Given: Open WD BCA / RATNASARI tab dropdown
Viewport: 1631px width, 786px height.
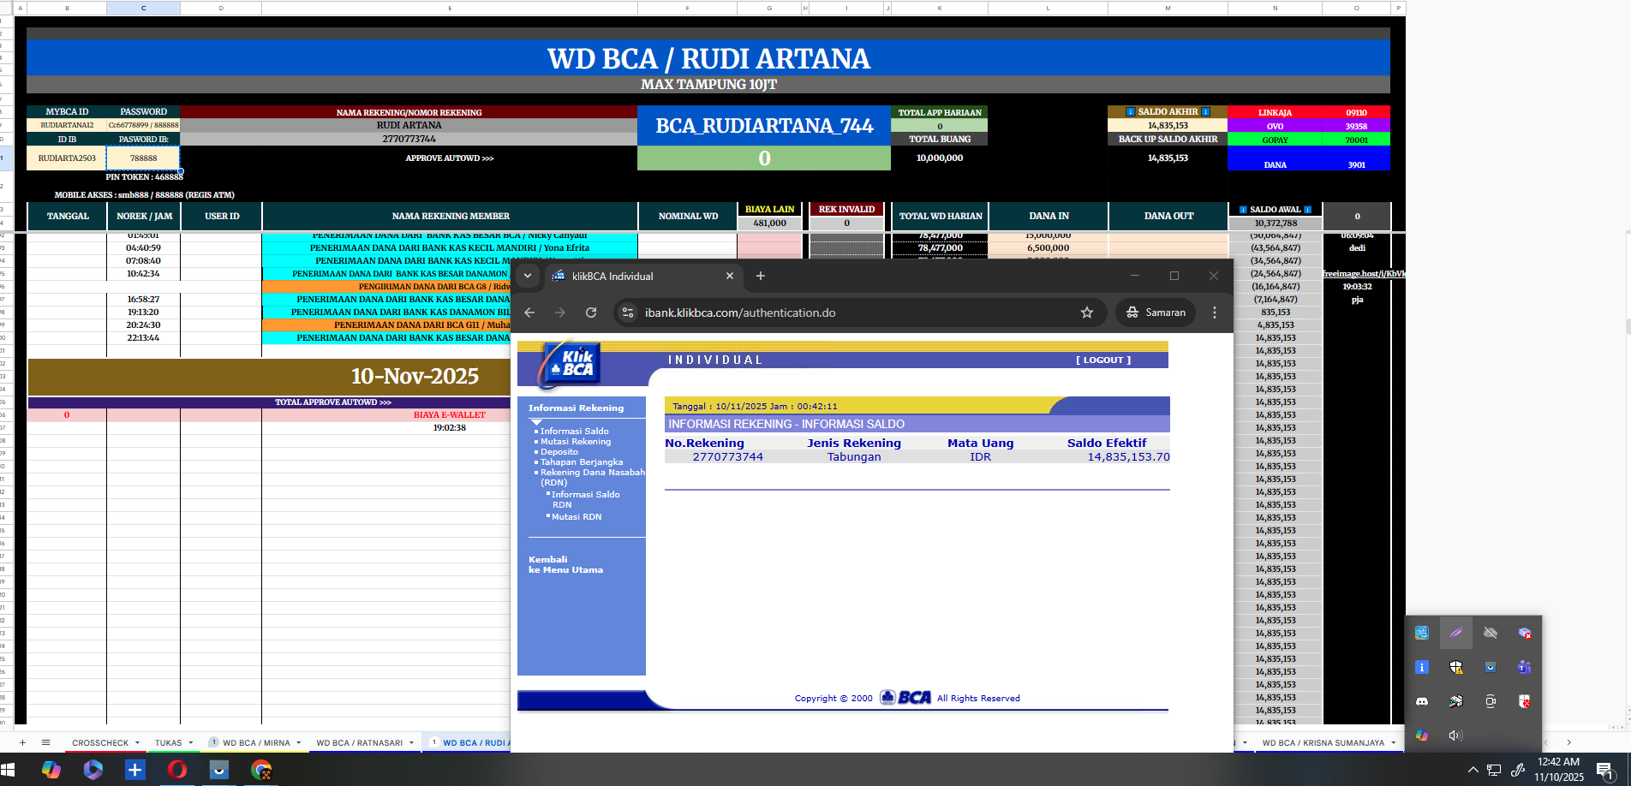Looking at the screenshot, I should [x=411, y=743].
